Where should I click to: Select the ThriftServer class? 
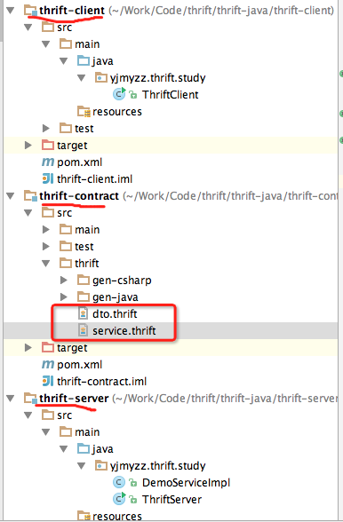pos(171,499)
